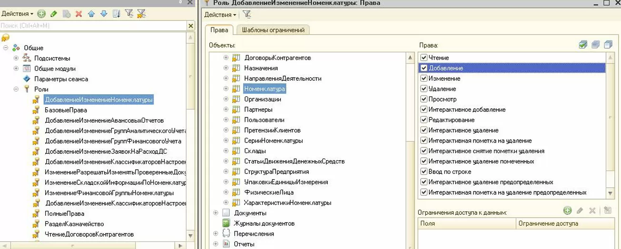Move item up with blue up arrow
Screen dimensions: 621x249
(x=91, y=14)
